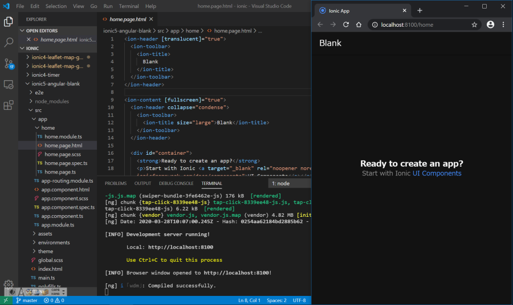Open the Extensions view icon
The width and height of the screenshot is (513, 305).
[9, 105]
